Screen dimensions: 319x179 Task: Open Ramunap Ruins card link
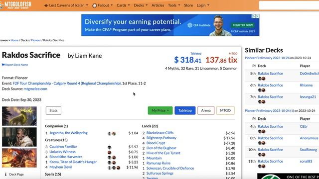coord(159,163)
